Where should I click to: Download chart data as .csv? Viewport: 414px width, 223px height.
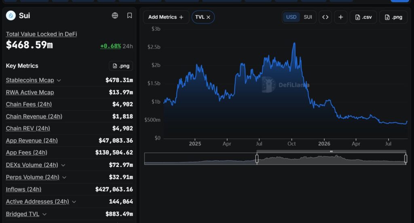click(363, 17)
